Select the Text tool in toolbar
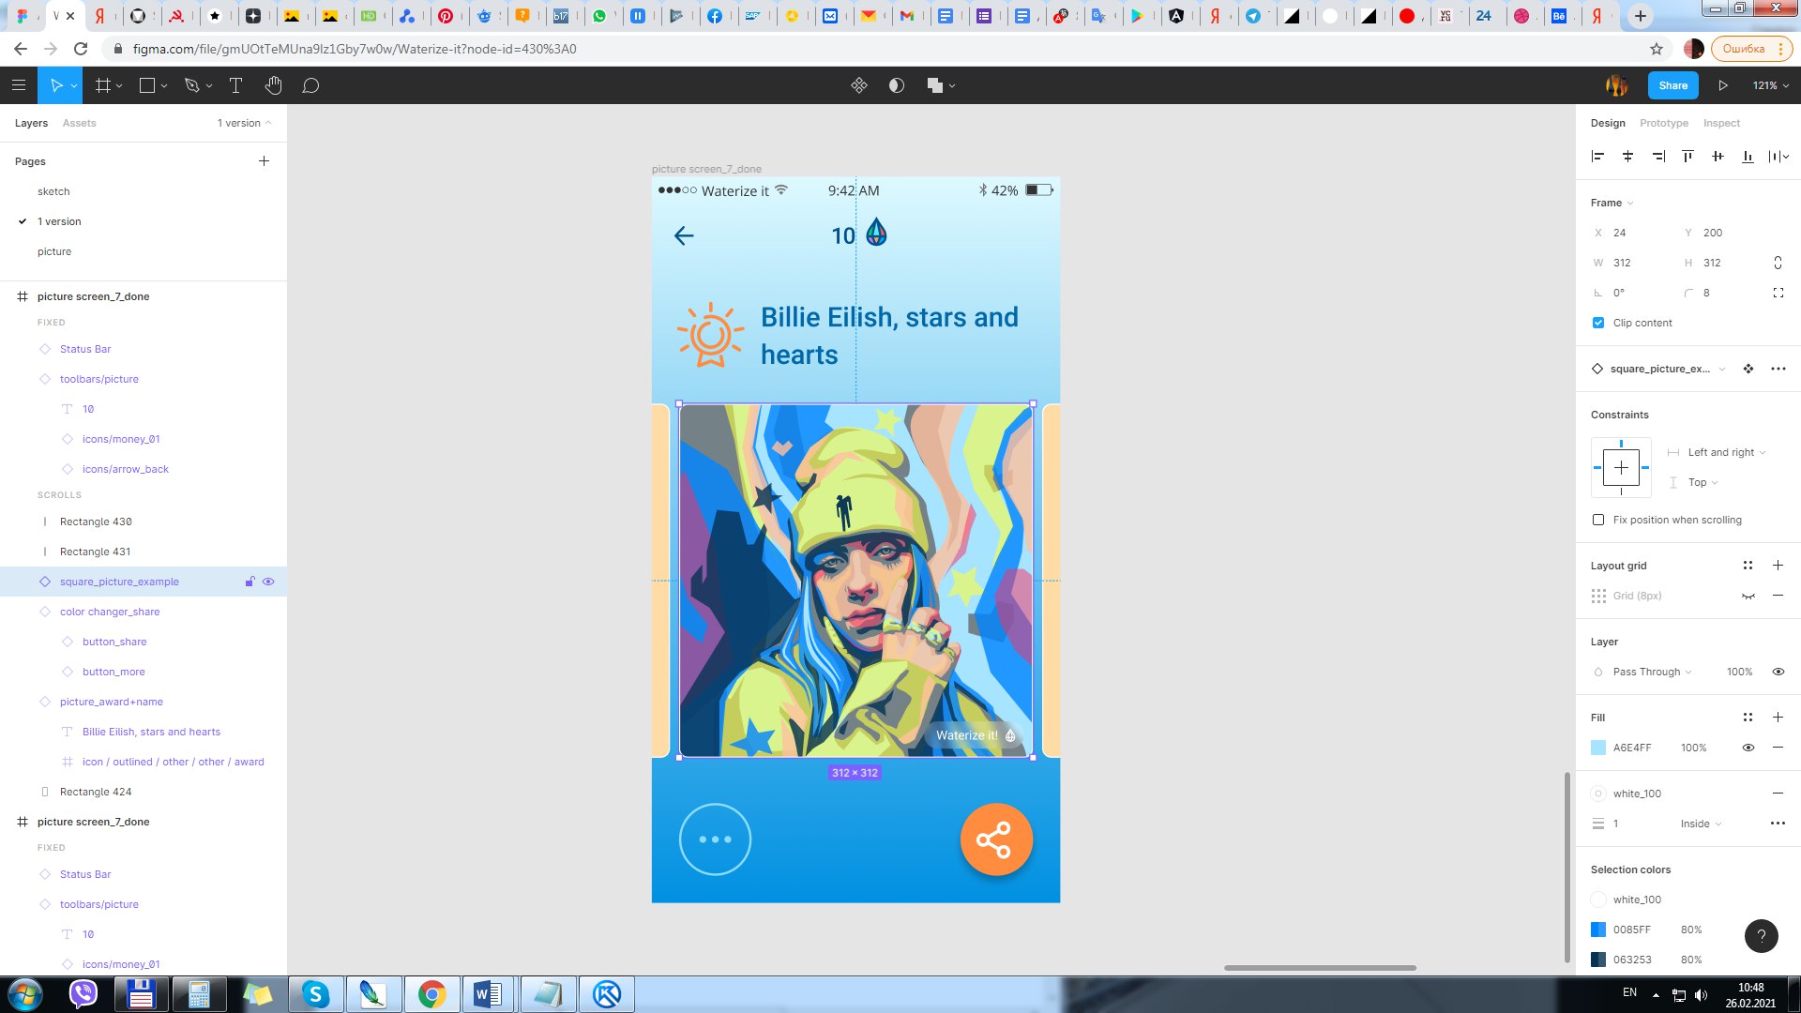Image resolution: width=1801 pixels, height=1013 pixels. pos(235,85)
